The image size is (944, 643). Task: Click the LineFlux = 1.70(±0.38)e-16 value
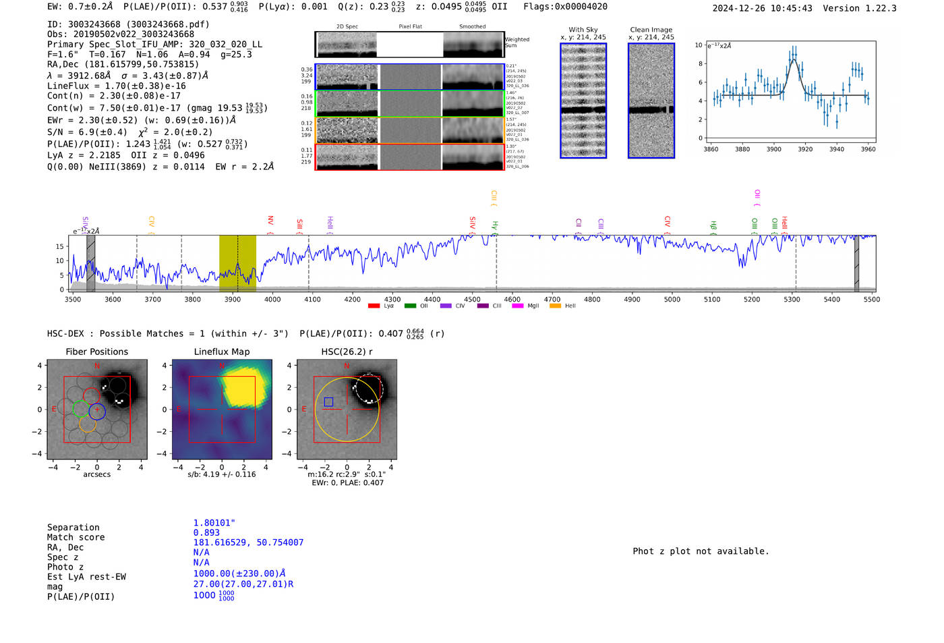tap(117, 86)
